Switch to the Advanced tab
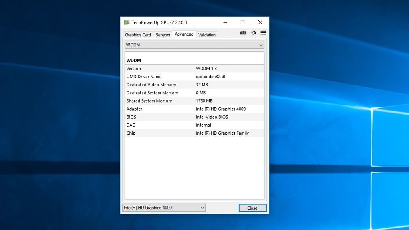This screenshot has height=230, width=409. pyautogui.click(x=184, y=34)
